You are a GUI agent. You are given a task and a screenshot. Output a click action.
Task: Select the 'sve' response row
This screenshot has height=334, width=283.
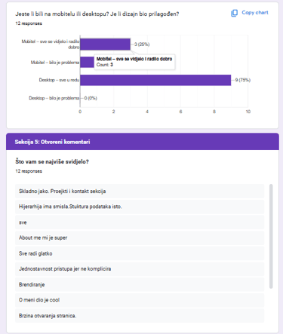click(140, 222)
